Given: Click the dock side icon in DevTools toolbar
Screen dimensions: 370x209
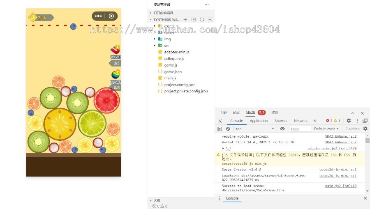Looking at the screenshot, I should click(365, 121).
